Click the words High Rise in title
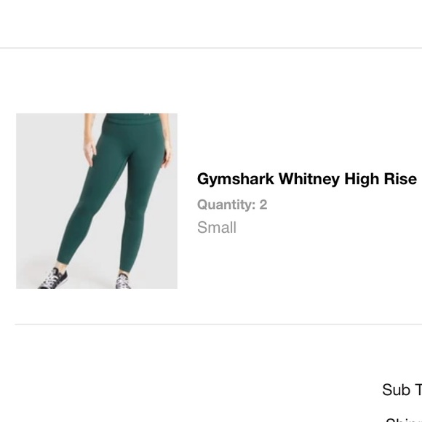Screen dimensions: 422x422 (381, 179)
